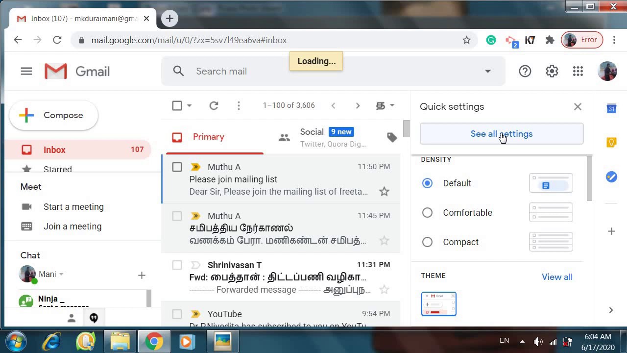Open Google Keep side panel icon
The height and width of the screenshot is (353, 627).
[611, 142]
